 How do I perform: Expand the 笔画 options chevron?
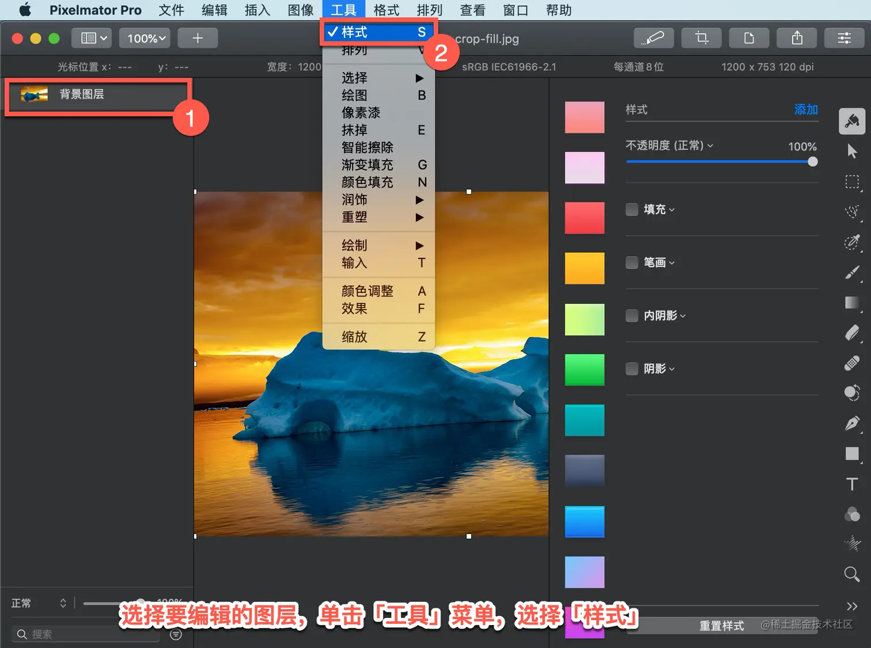coord(672,263)
